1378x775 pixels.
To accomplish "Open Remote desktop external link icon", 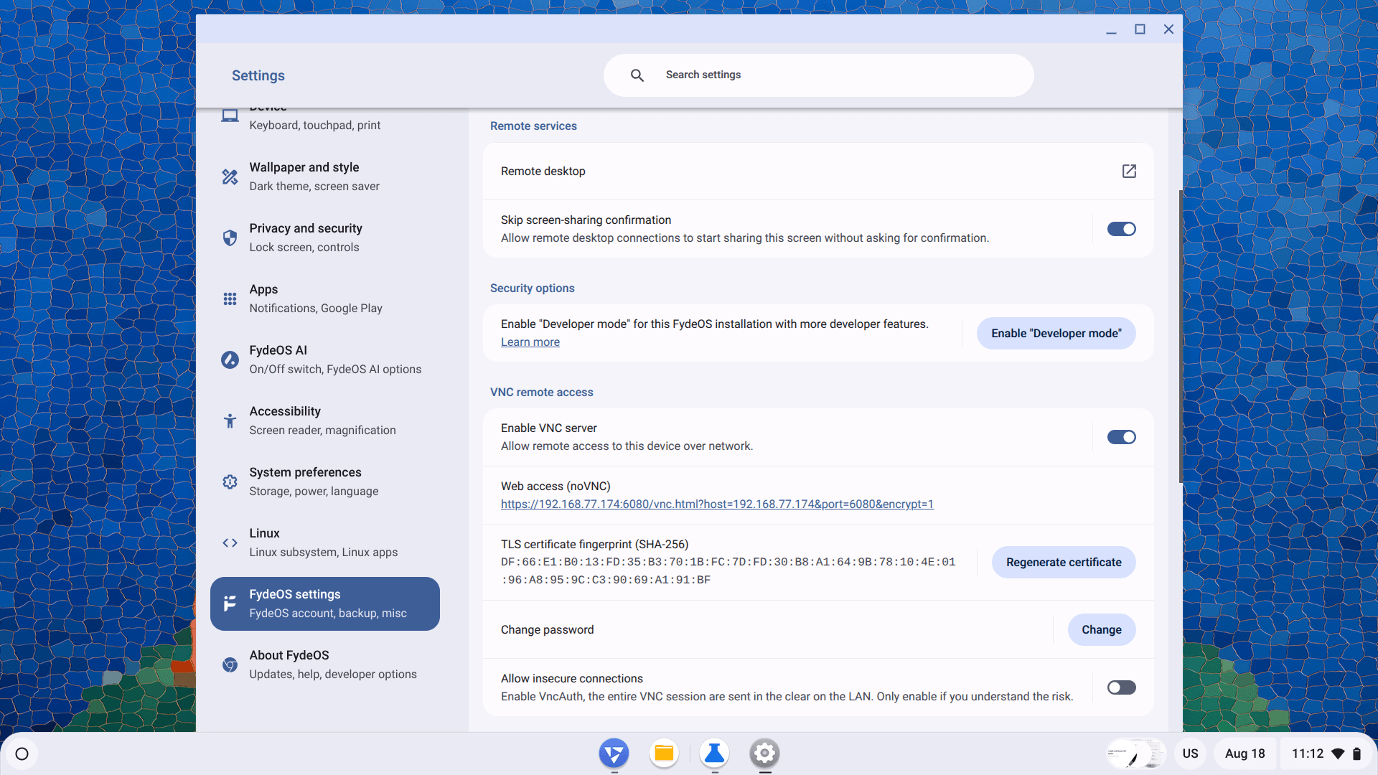I will pos(1129,171).
